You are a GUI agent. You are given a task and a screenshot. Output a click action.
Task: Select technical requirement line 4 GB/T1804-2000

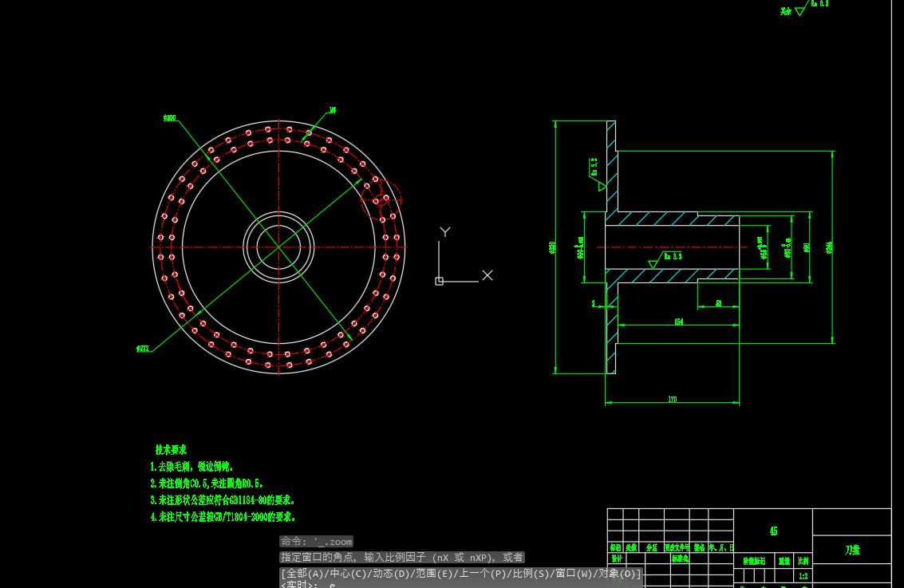(x=223, y=516)
